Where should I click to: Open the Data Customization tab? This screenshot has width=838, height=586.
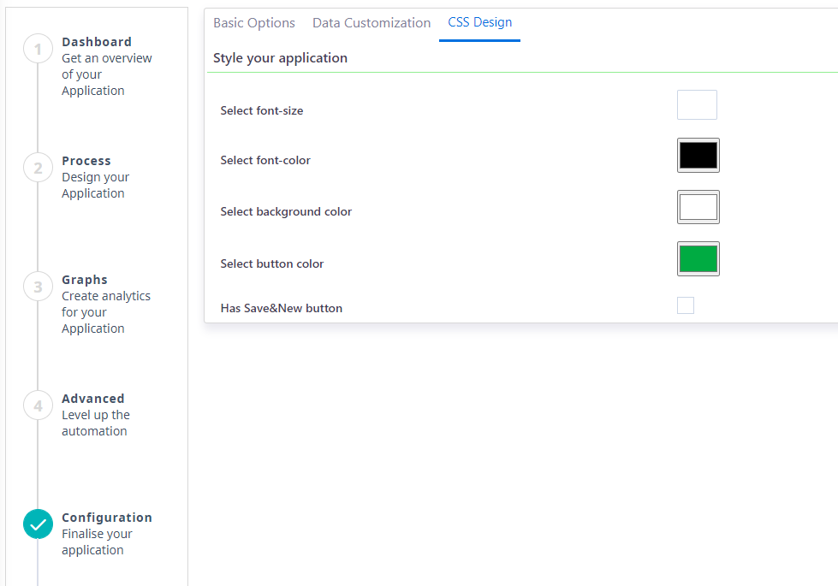pos(371,22)
